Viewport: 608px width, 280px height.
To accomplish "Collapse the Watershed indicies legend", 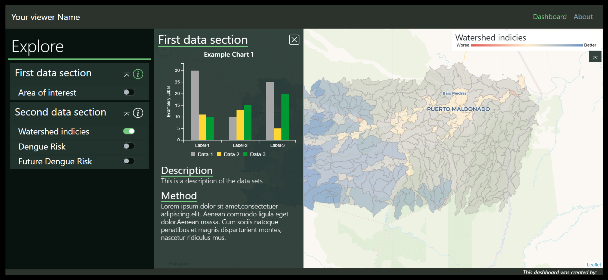I will click(x=595, y=57).
